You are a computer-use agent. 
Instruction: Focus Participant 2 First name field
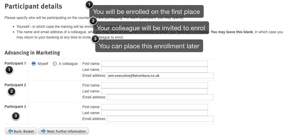pos(155,85)
